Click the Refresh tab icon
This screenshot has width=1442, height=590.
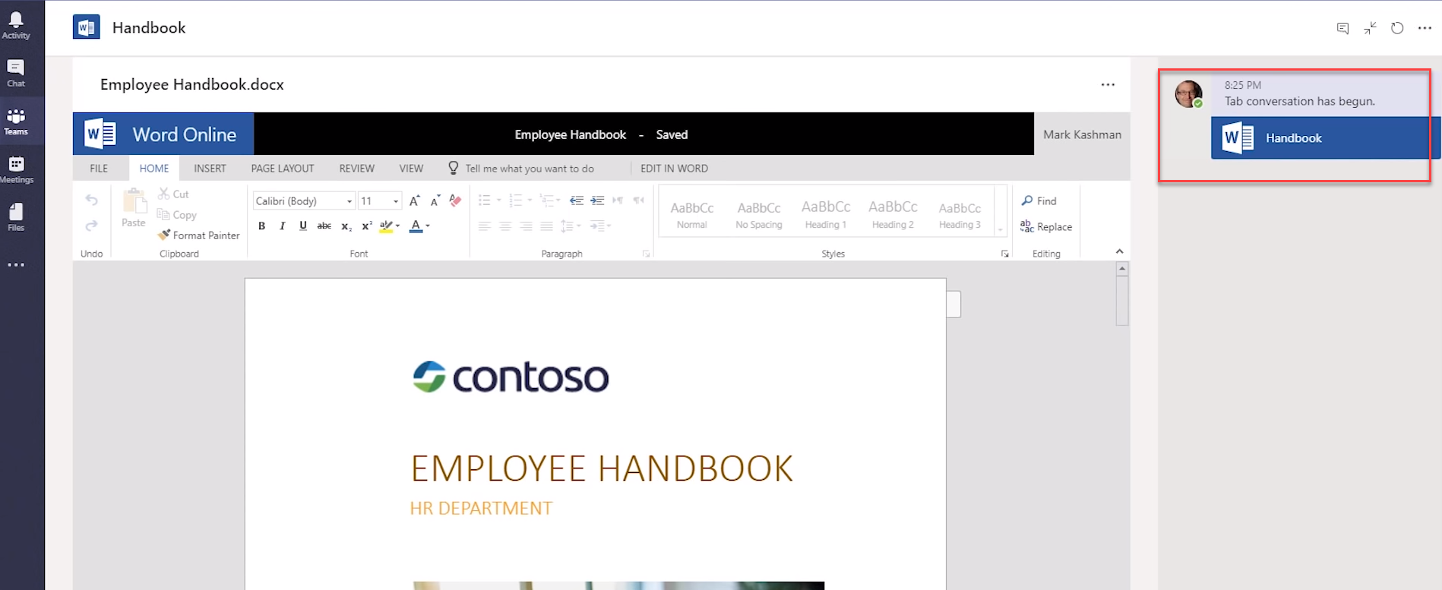[1396, 28]
